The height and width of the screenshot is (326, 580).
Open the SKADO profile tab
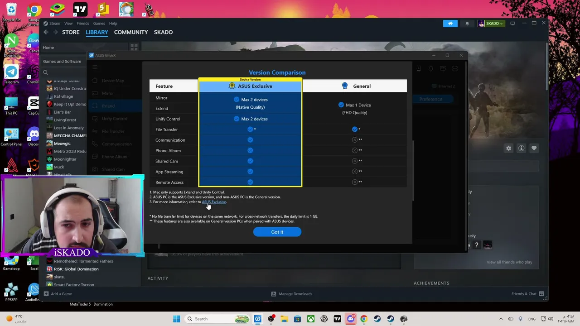(x=163, y=32)
